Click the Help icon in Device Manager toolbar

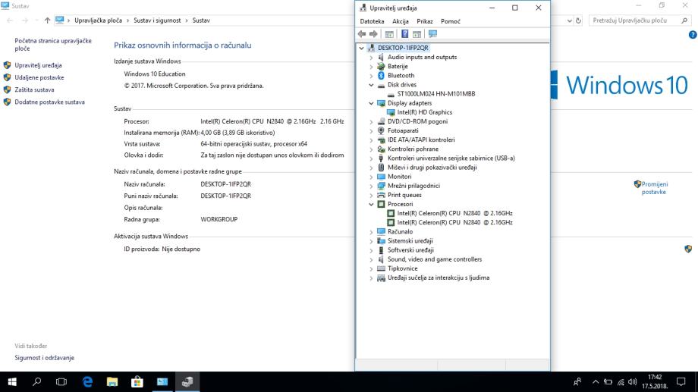tap(405, 34)
